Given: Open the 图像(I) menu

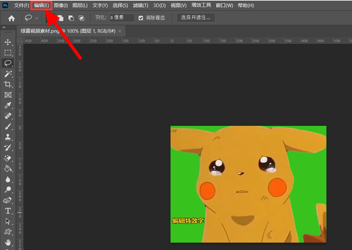Looking at the screenshot, I should (61, 5).
